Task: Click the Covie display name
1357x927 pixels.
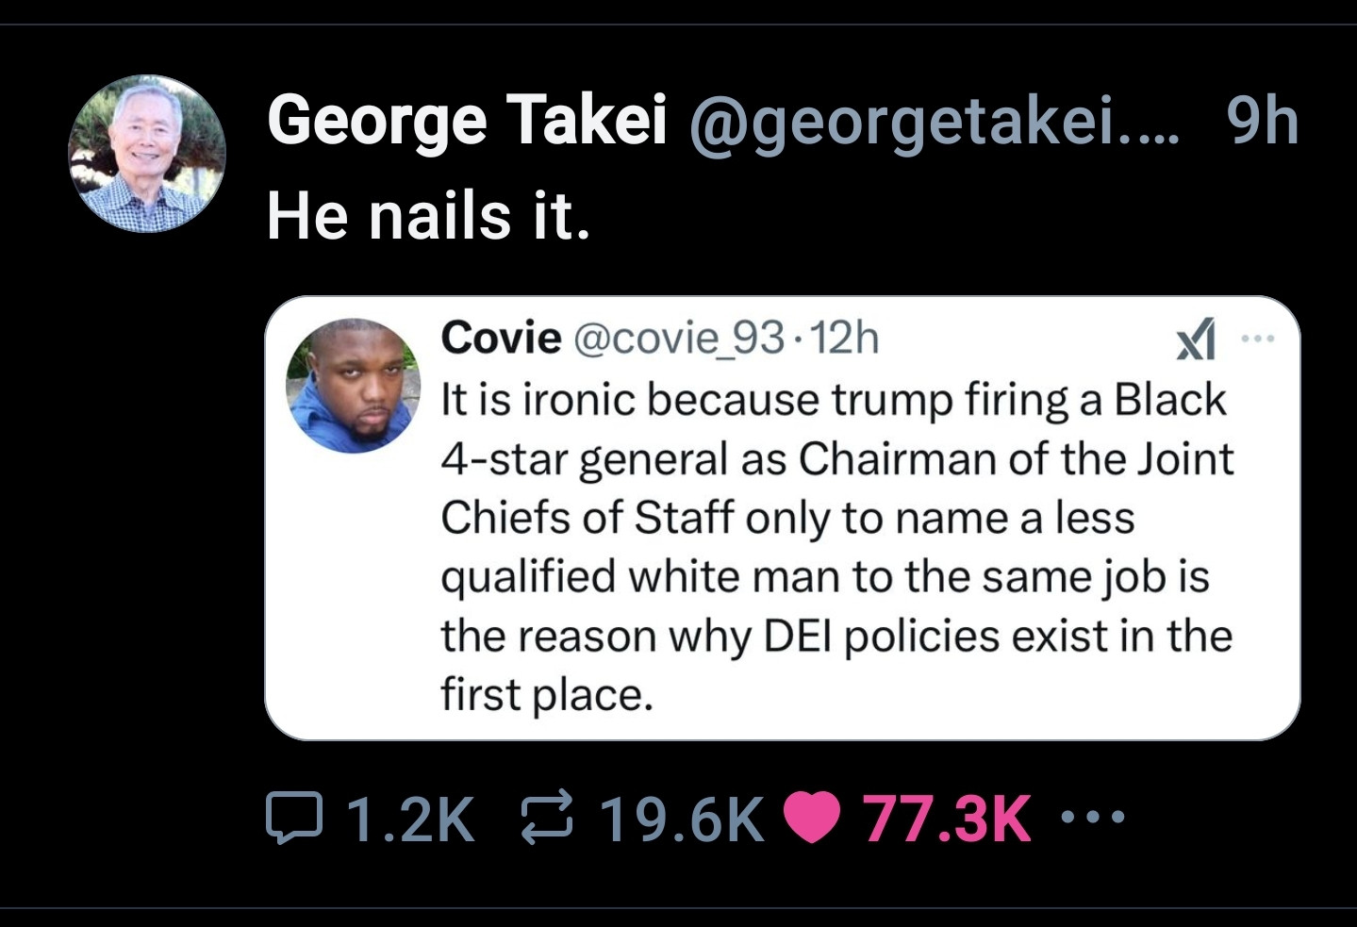Action: pyautogui.click(x=501, y=338)
